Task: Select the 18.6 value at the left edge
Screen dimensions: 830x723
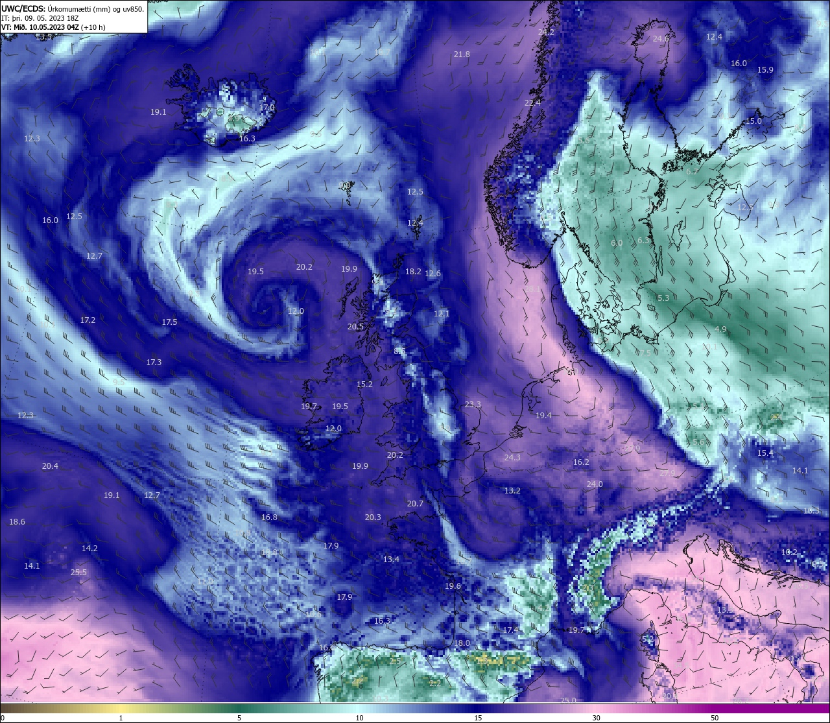Action: 17,522
